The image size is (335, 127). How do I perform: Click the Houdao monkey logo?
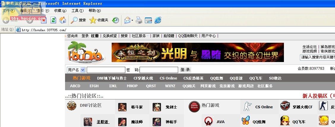coord(86,53)
